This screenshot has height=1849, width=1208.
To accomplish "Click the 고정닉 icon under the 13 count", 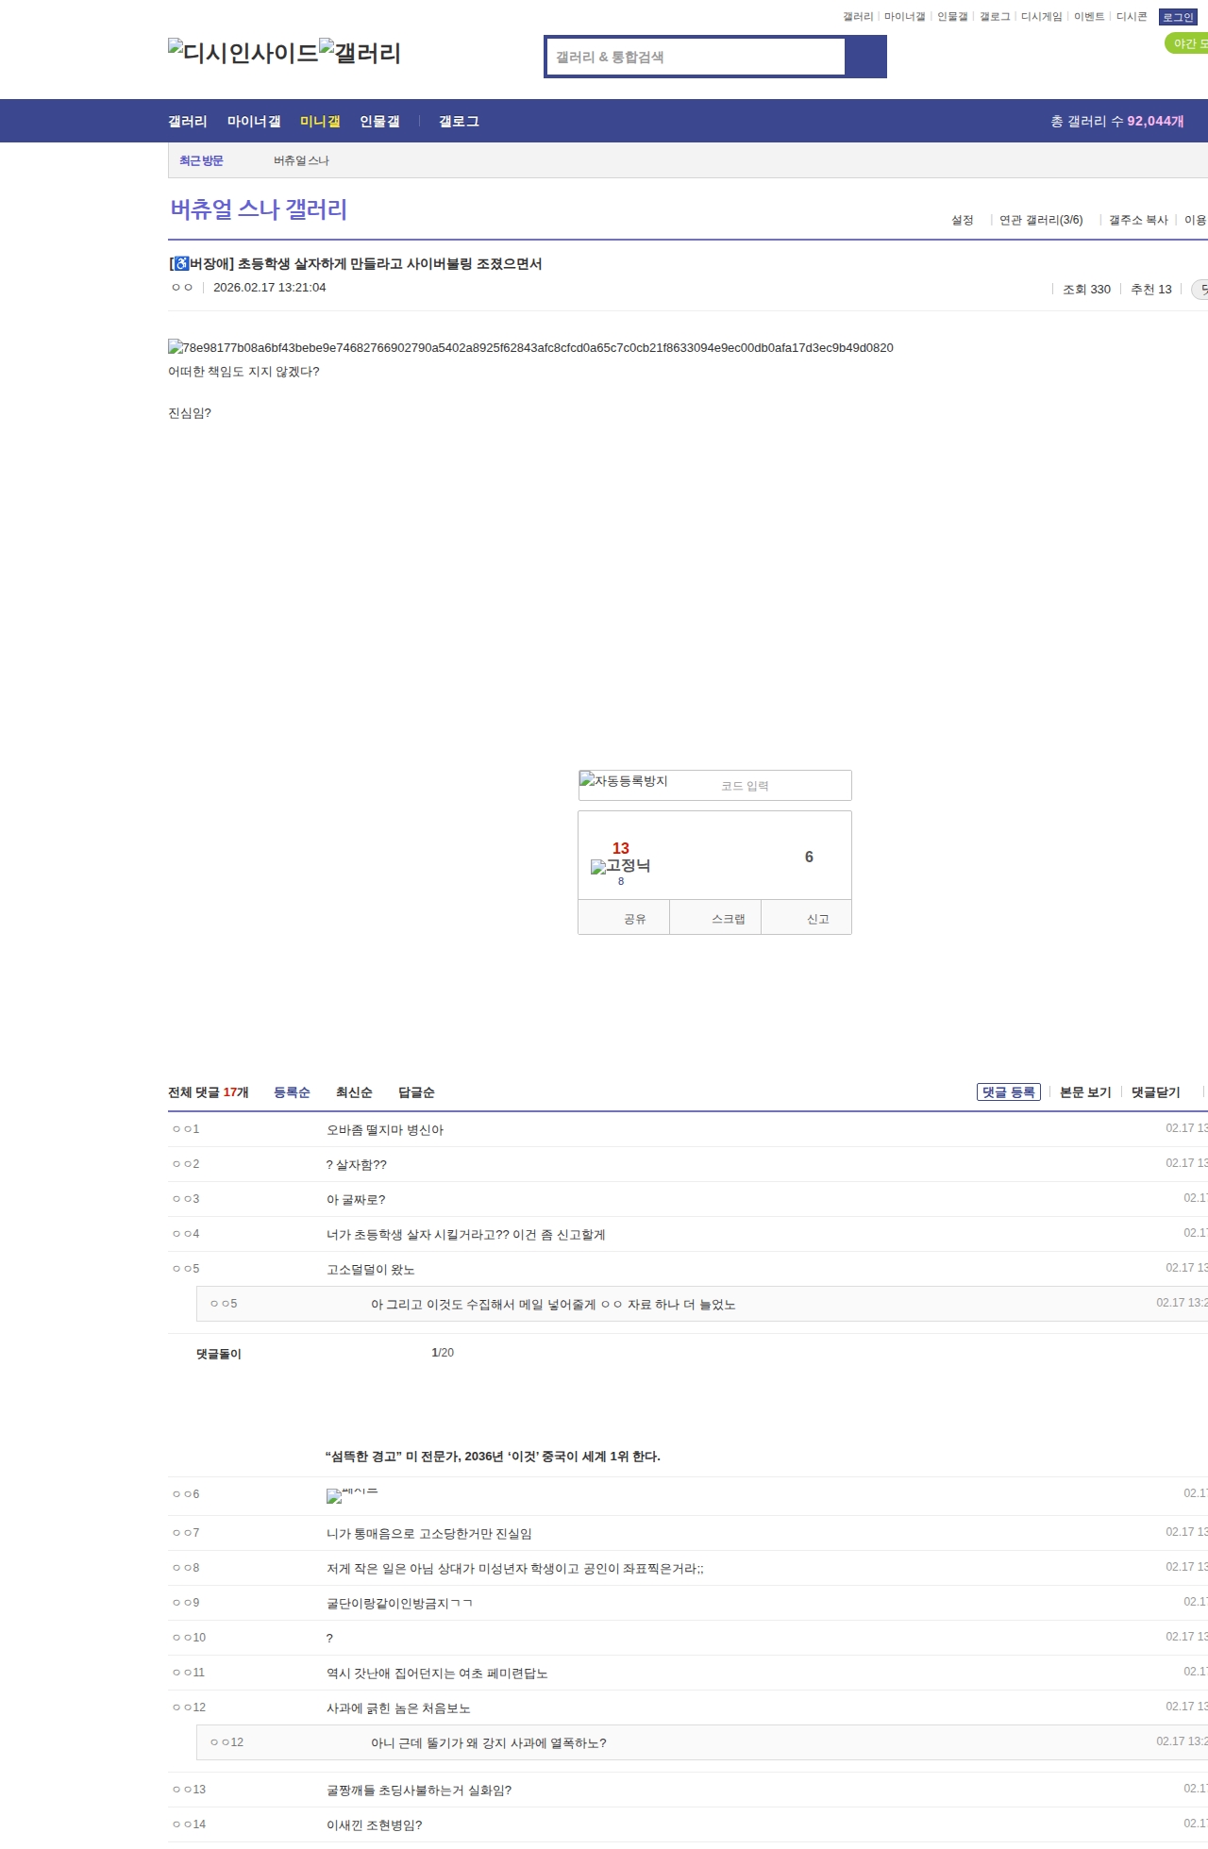I will tap(620, 866).
